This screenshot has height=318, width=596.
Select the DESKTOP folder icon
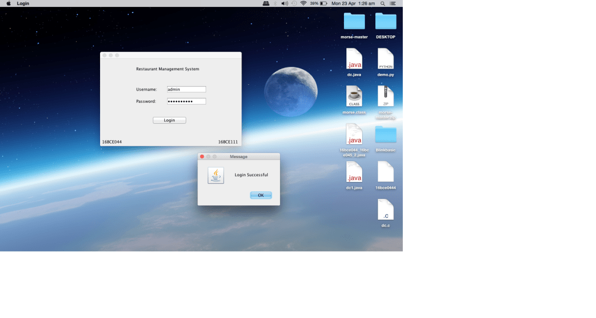pyautogui.click(x=385, y=22)
